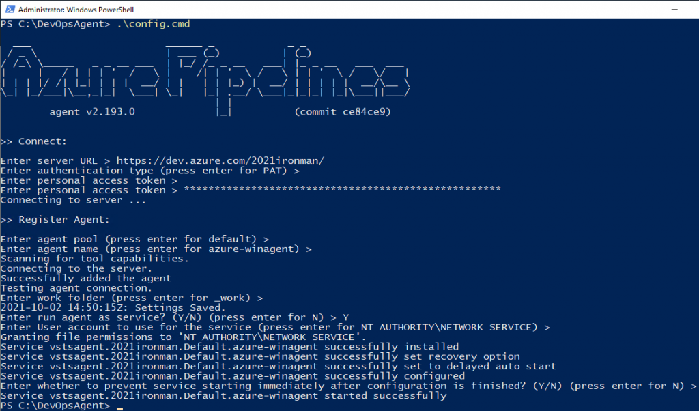The height and width of the screenshot is (411, 699).
Task: Minimize the PowerShell window
Action: 674,10
